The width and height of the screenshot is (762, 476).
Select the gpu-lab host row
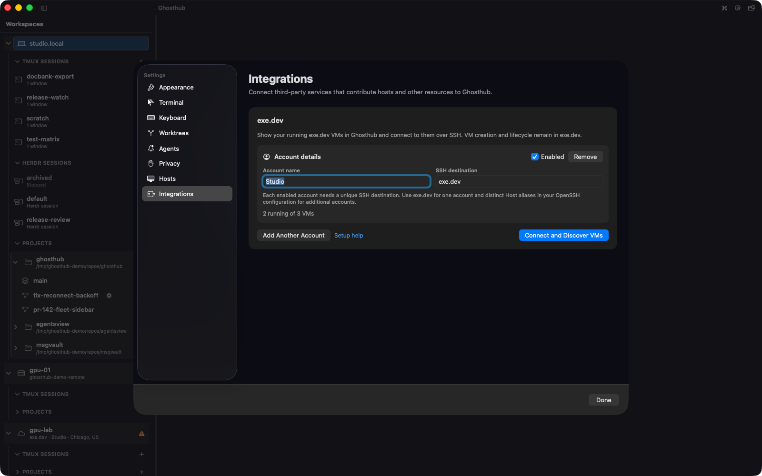coord(76,433)
